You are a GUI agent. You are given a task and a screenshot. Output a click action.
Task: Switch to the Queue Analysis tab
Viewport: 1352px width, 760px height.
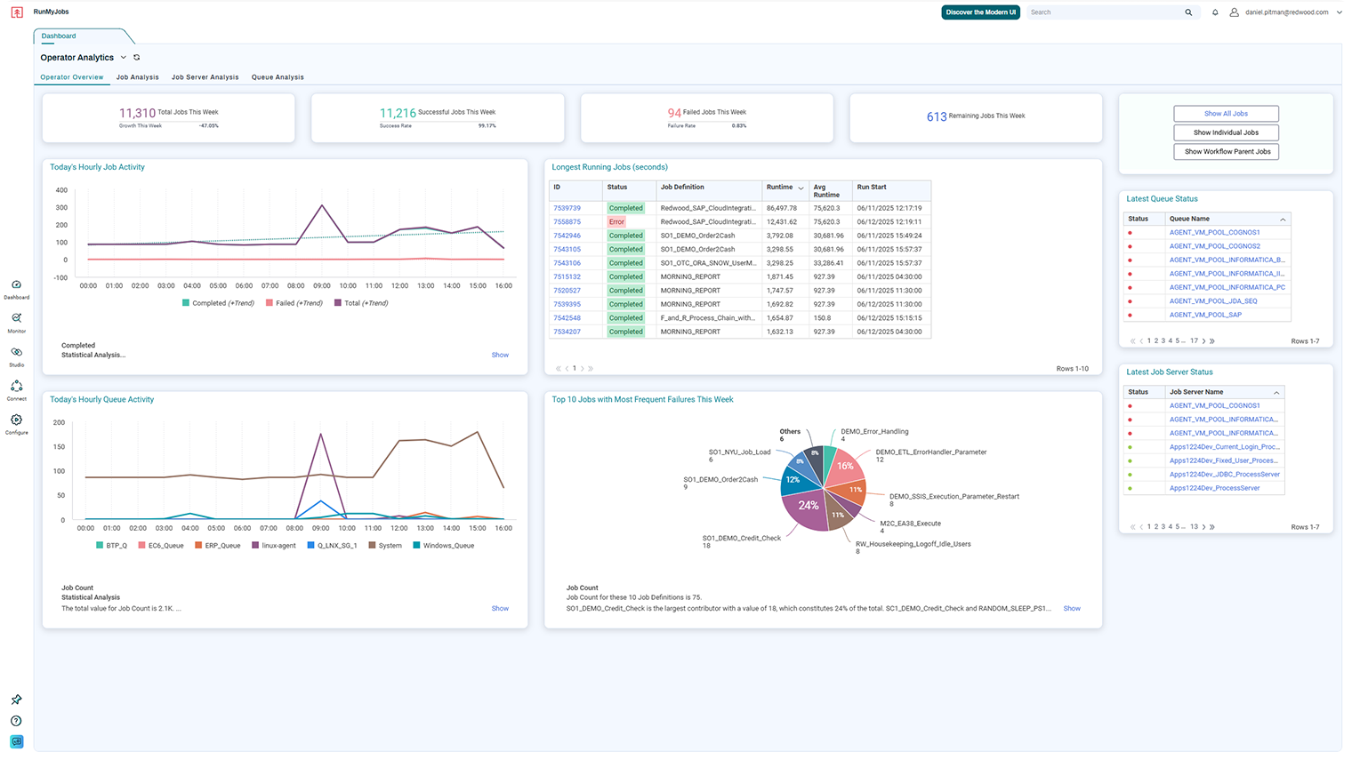click(278, 77)
